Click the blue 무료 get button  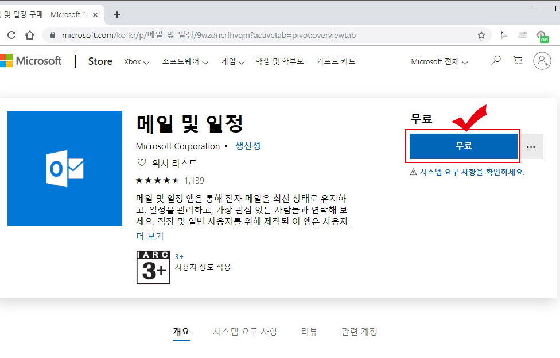coord(463,146)
